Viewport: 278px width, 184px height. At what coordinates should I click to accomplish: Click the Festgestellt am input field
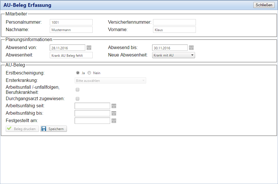(x=92, y=121)
